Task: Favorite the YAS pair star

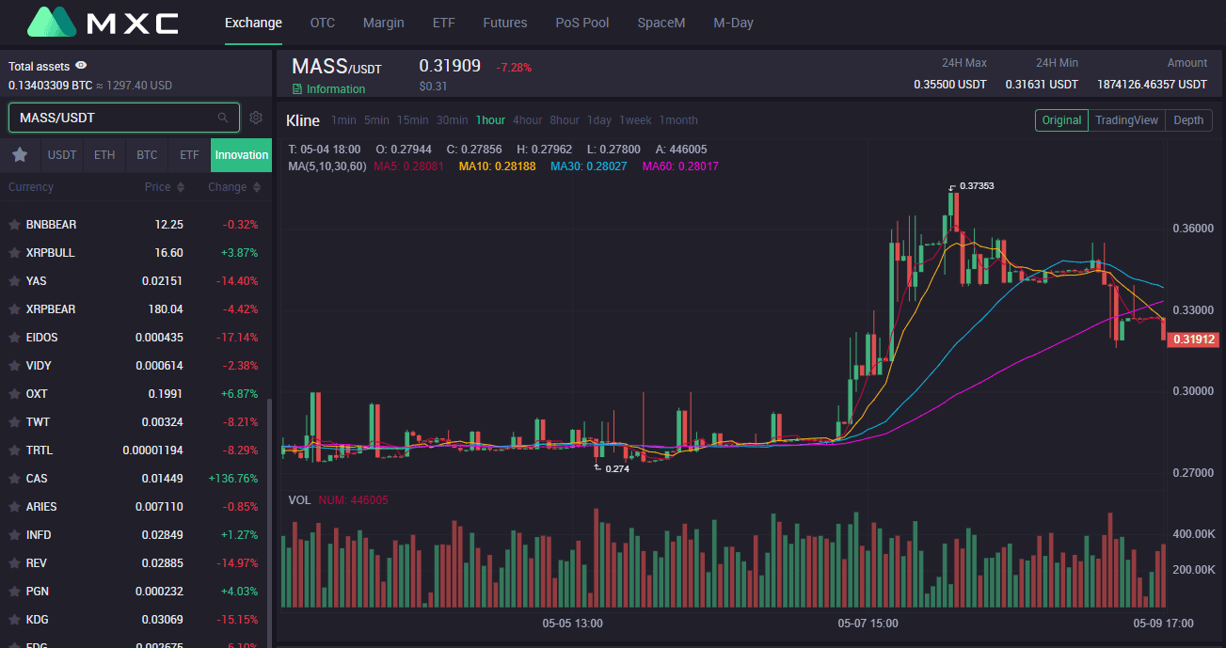Action: [x=14, y=281]
